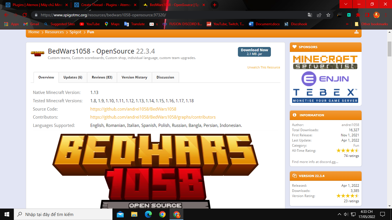
Task: Open the Reviews (83) tab
Action: point(102,77)
